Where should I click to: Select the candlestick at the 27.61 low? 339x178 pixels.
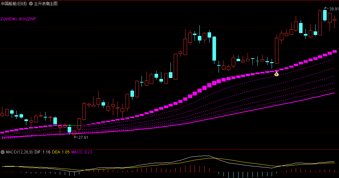[75, 133]
